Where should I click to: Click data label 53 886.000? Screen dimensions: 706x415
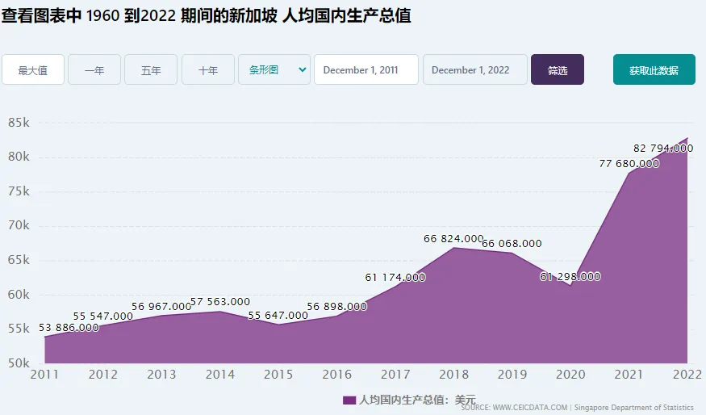[x=69, y=328]
